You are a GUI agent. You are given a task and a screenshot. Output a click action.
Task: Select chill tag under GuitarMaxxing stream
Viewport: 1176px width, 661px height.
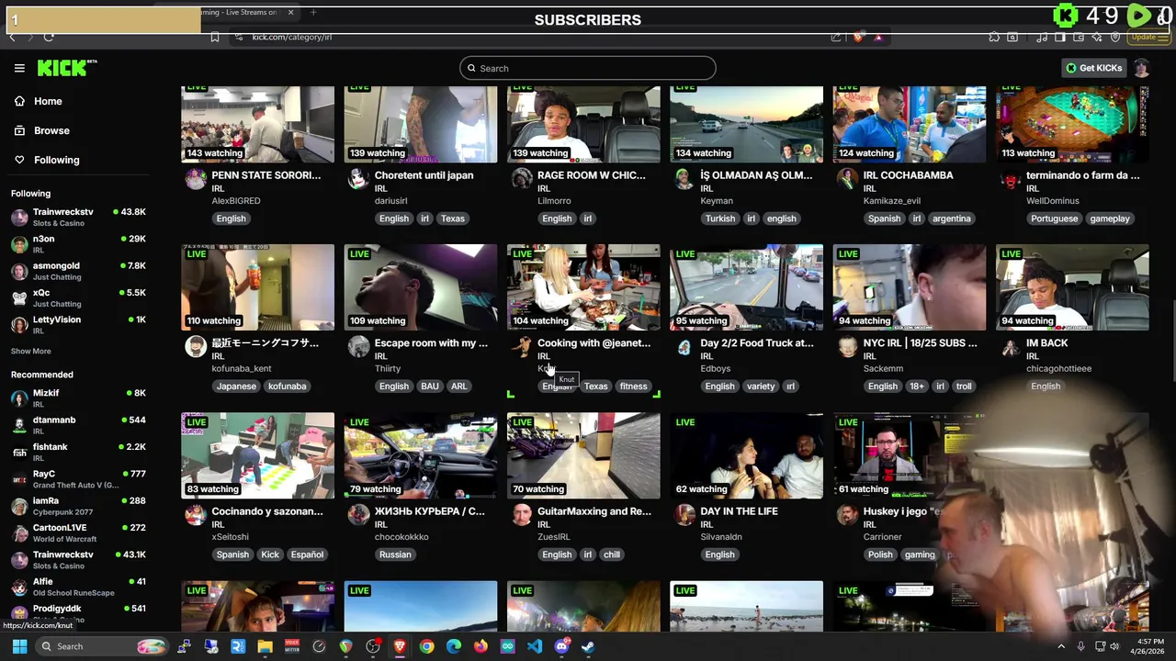tap(612, 555)
